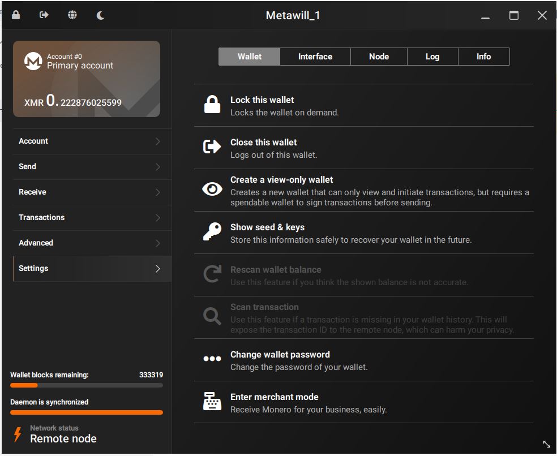The height and width of the screenshot is (456, 557).
Task: Click the three dots change password icon
Action: coord(212,359)
